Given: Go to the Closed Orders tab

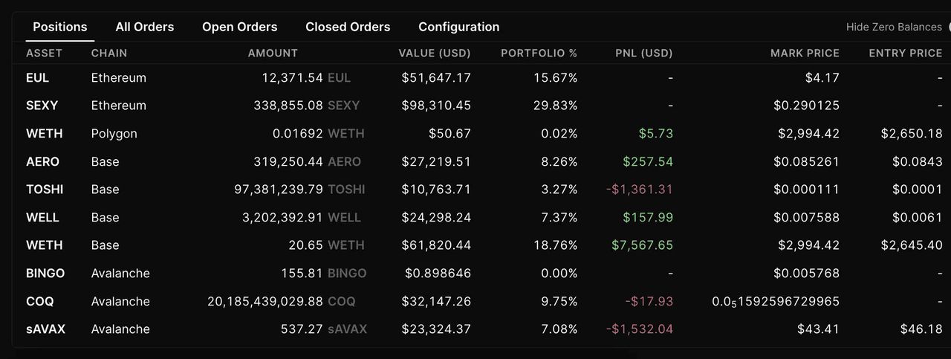Looking at the screenshot, I should [x=348, y=27].
